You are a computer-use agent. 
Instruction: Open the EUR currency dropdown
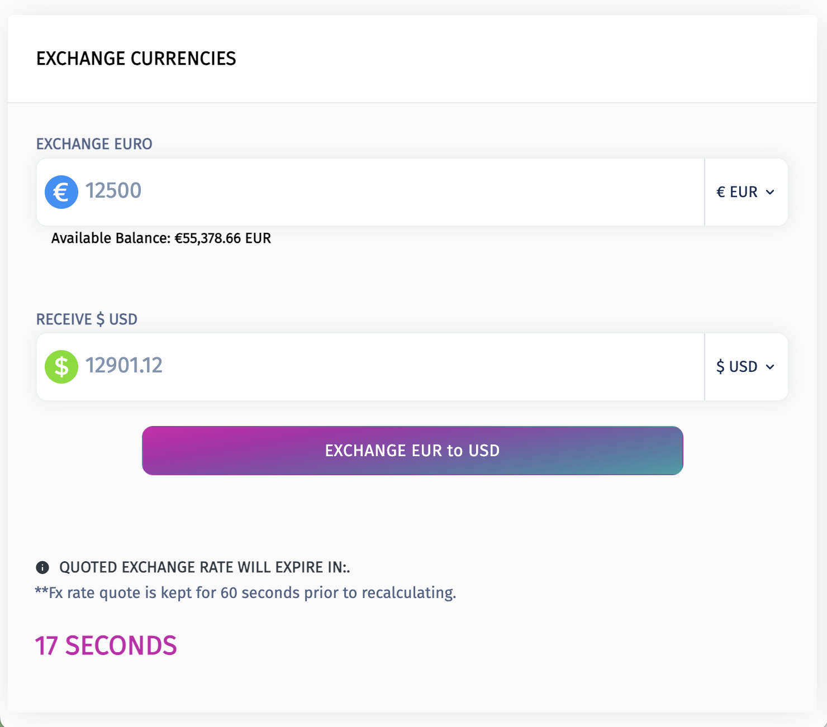746,192
